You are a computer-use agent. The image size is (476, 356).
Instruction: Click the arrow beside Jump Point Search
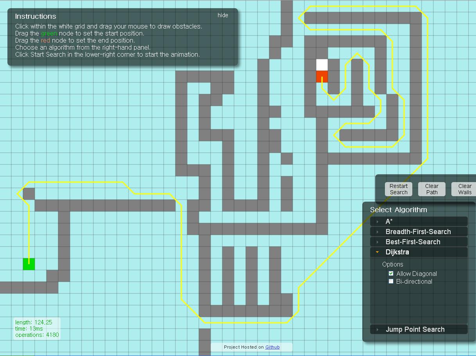click(x=377, y=329)
